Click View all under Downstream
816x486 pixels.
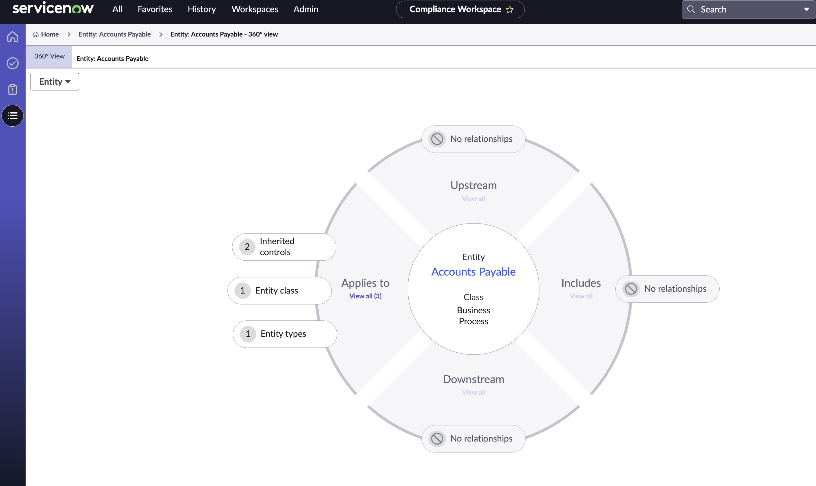click(x=473, y=392)
